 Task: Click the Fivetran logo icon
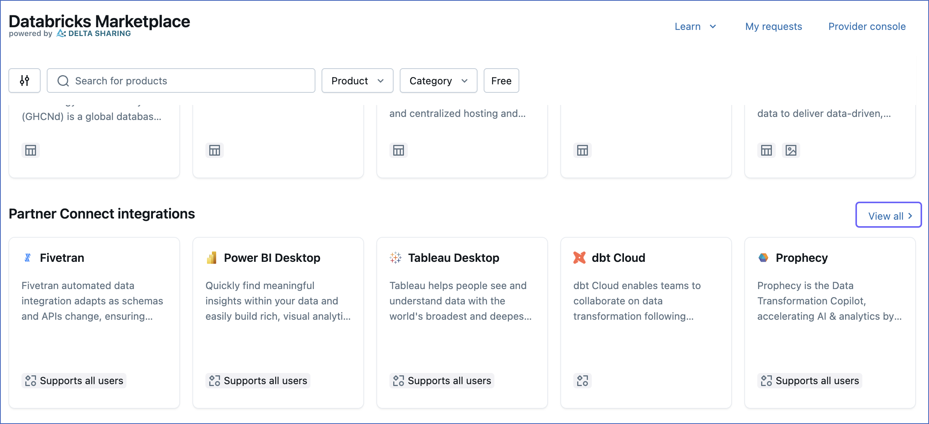click(x=28, y=258)
